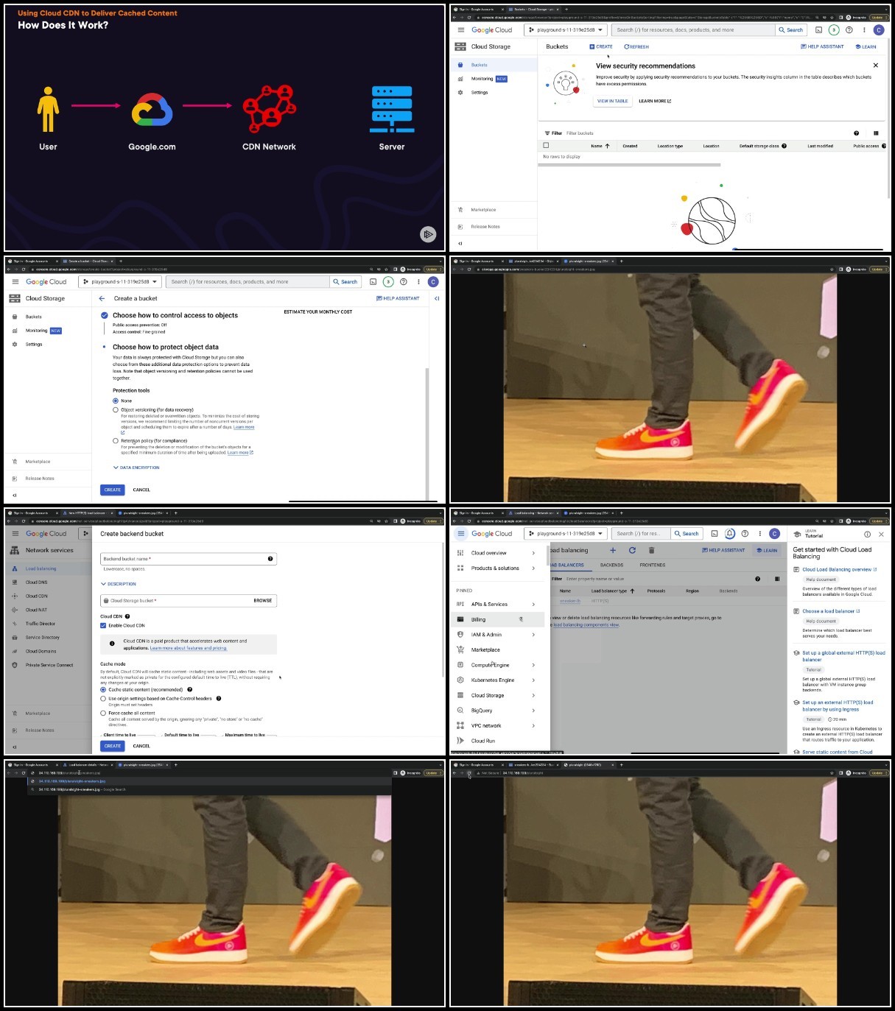Click the Cloud NAT sidebar item
Screen dimensions: 895x1011
click(36, 610)
